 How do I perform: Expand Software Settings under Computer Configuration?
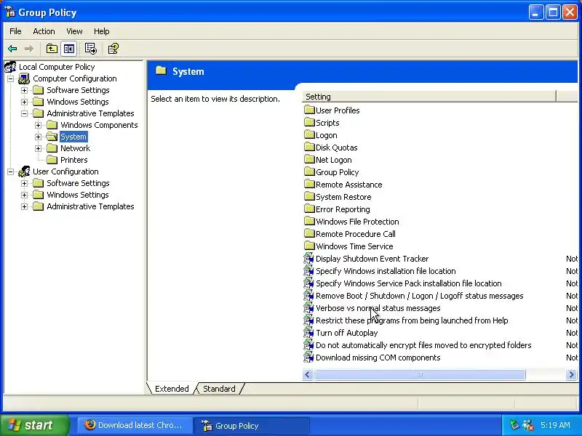click(x=24, y=90)
